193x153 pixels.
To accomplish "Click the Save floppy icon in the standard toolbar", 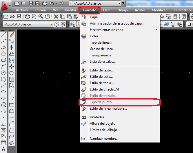I will 19,16.
